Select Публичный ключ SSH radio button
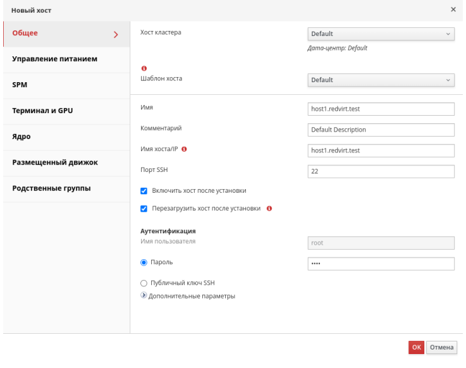466x368 pixels. pyautogui.click(x=144, y=283)
